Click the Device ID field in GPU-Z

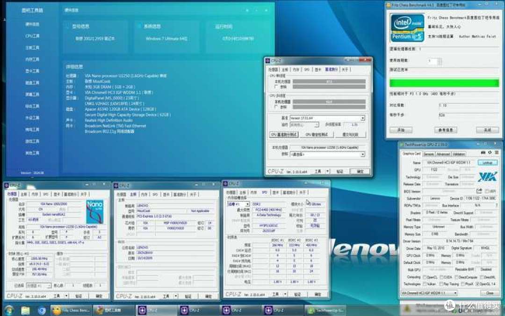pyautogui.click(x=480, y=198)
